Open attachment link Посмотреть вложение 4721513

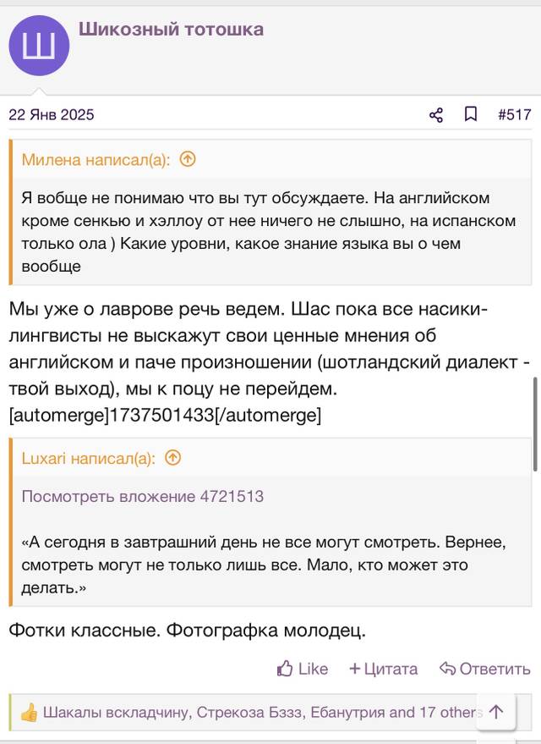(143, 496)
